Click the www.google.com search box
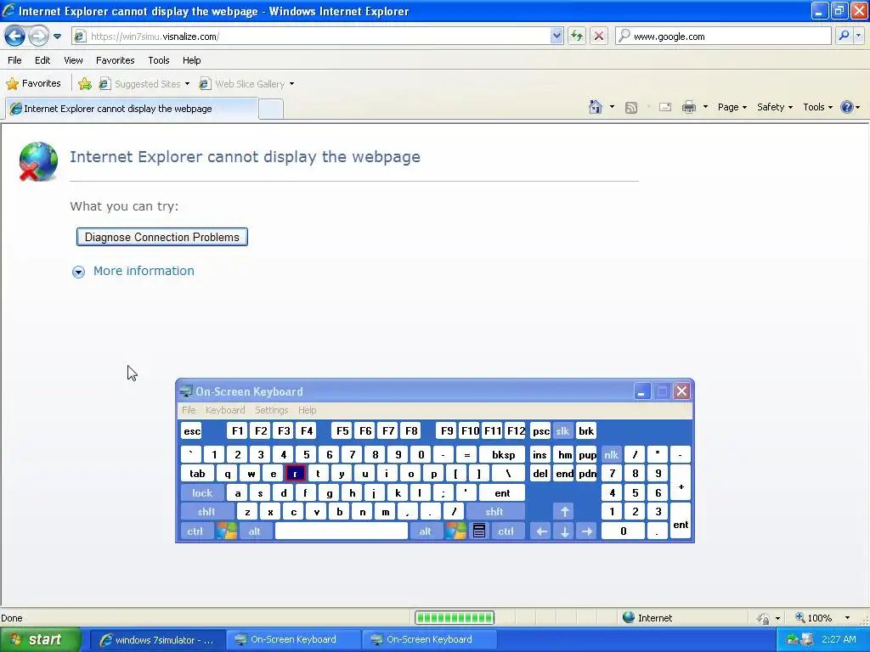The width and height of the screenshot is (870, 652). click(x=723, y=36)
